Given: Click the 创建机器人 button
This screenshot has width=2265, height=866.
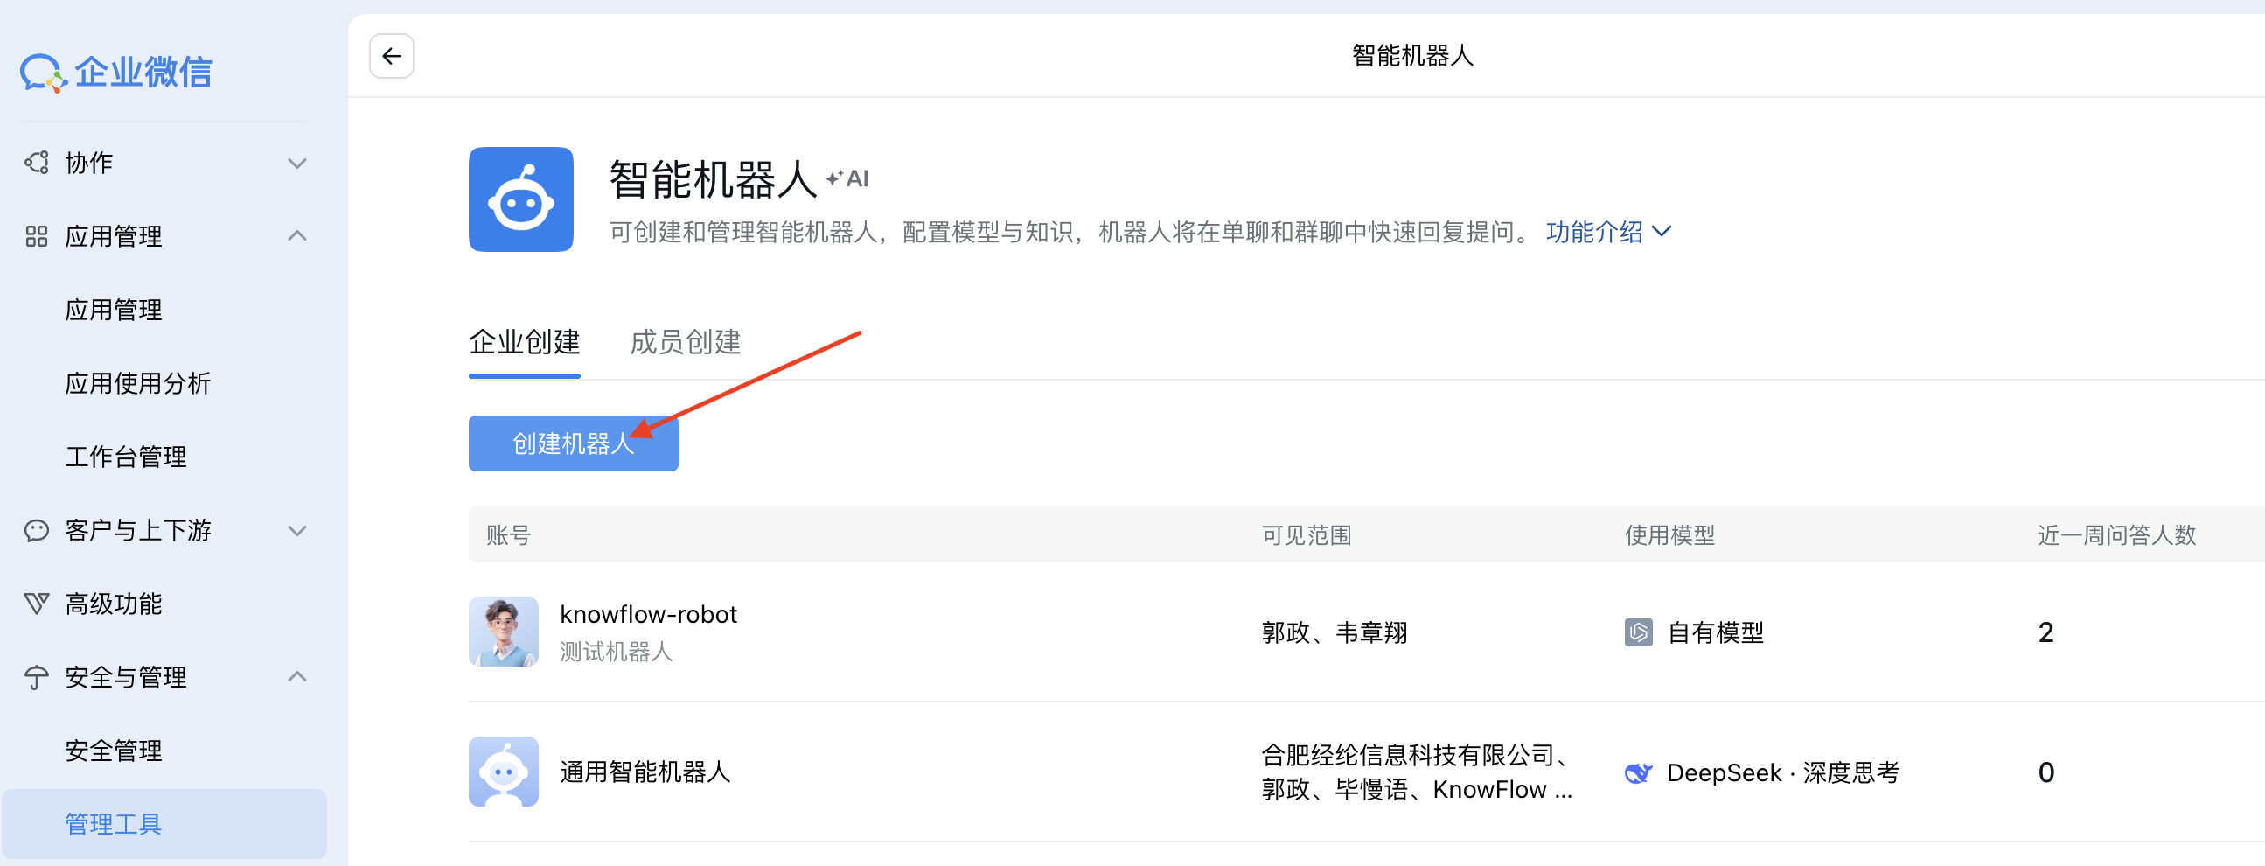Looking at the screenshot, I should [573, 443].
